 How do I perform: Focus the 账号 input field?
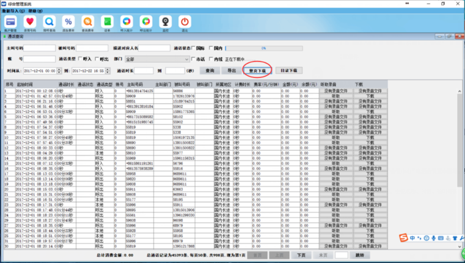pos(40,59)
